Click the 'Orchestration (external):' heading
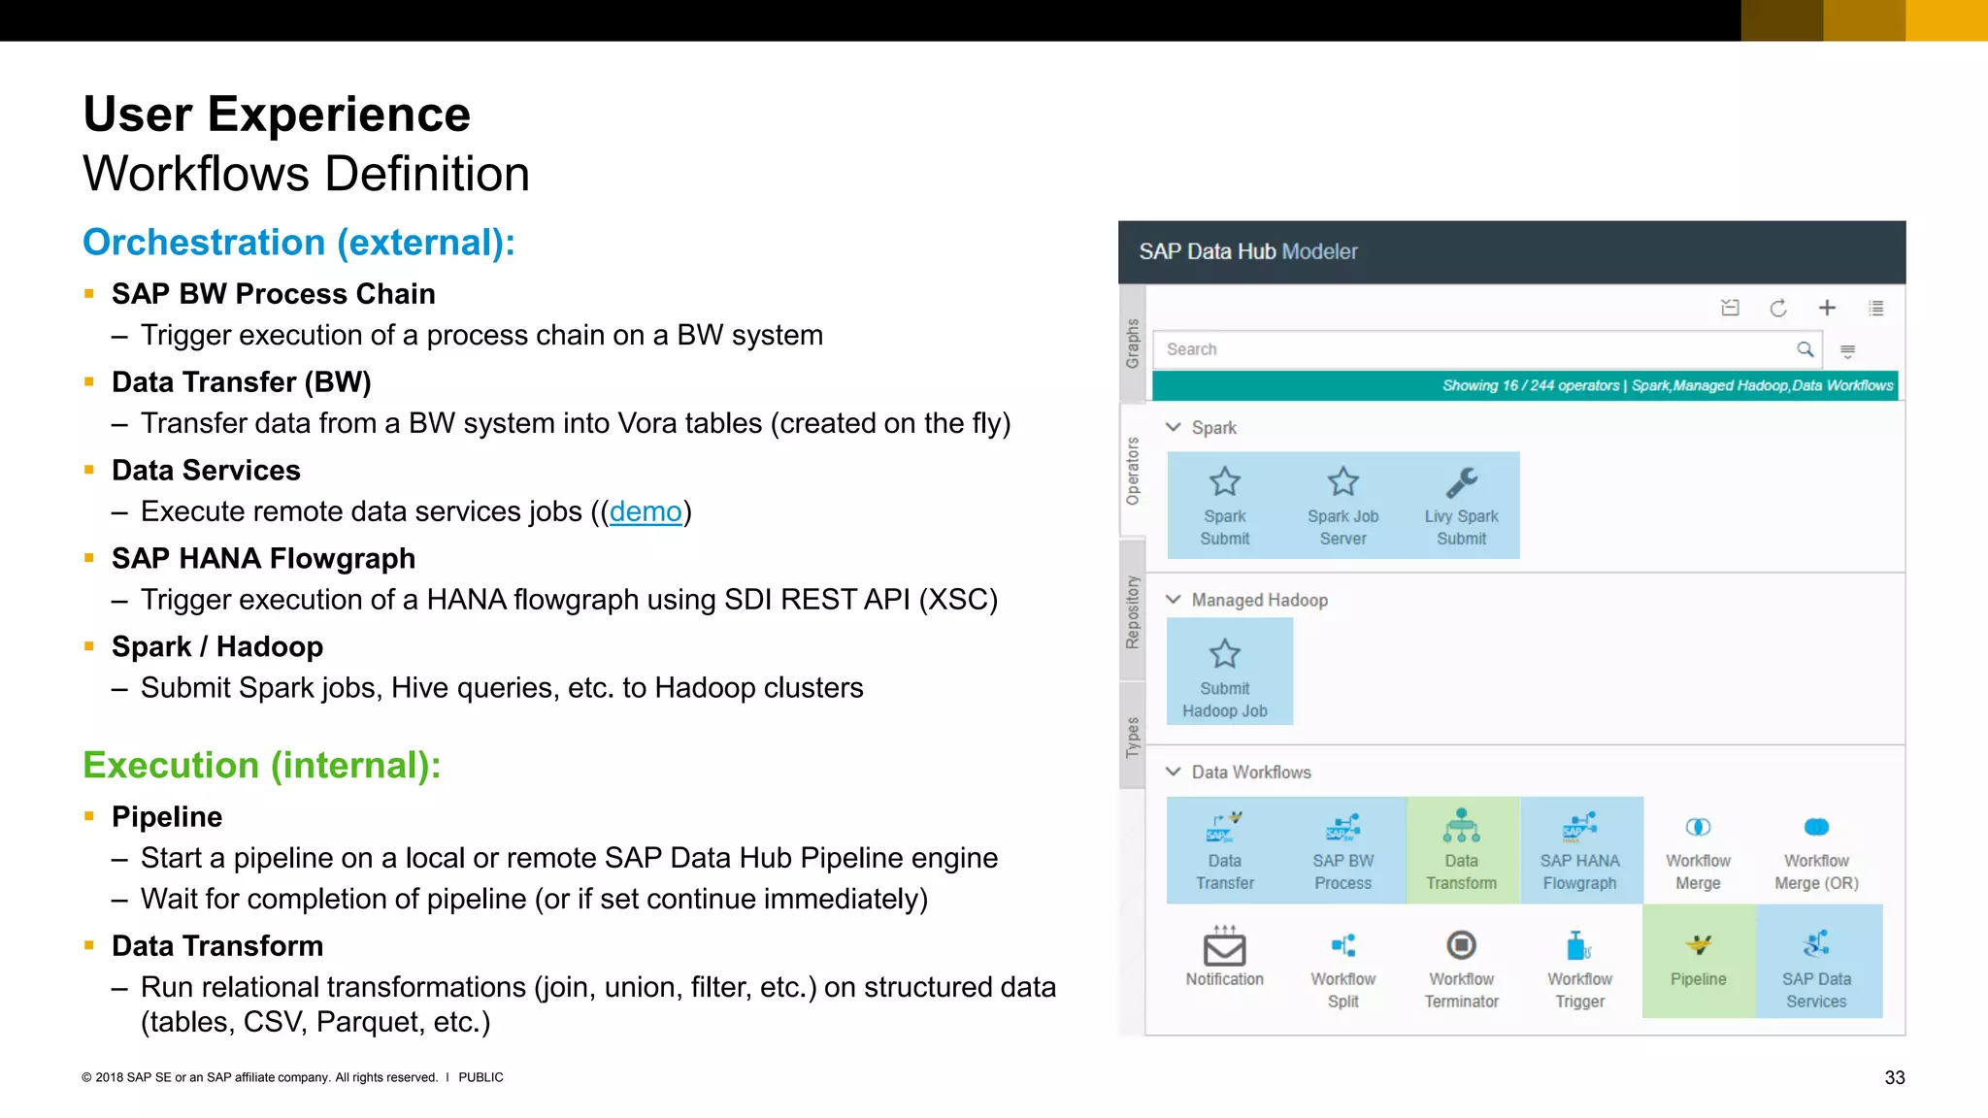 click(x=299, y=243)
